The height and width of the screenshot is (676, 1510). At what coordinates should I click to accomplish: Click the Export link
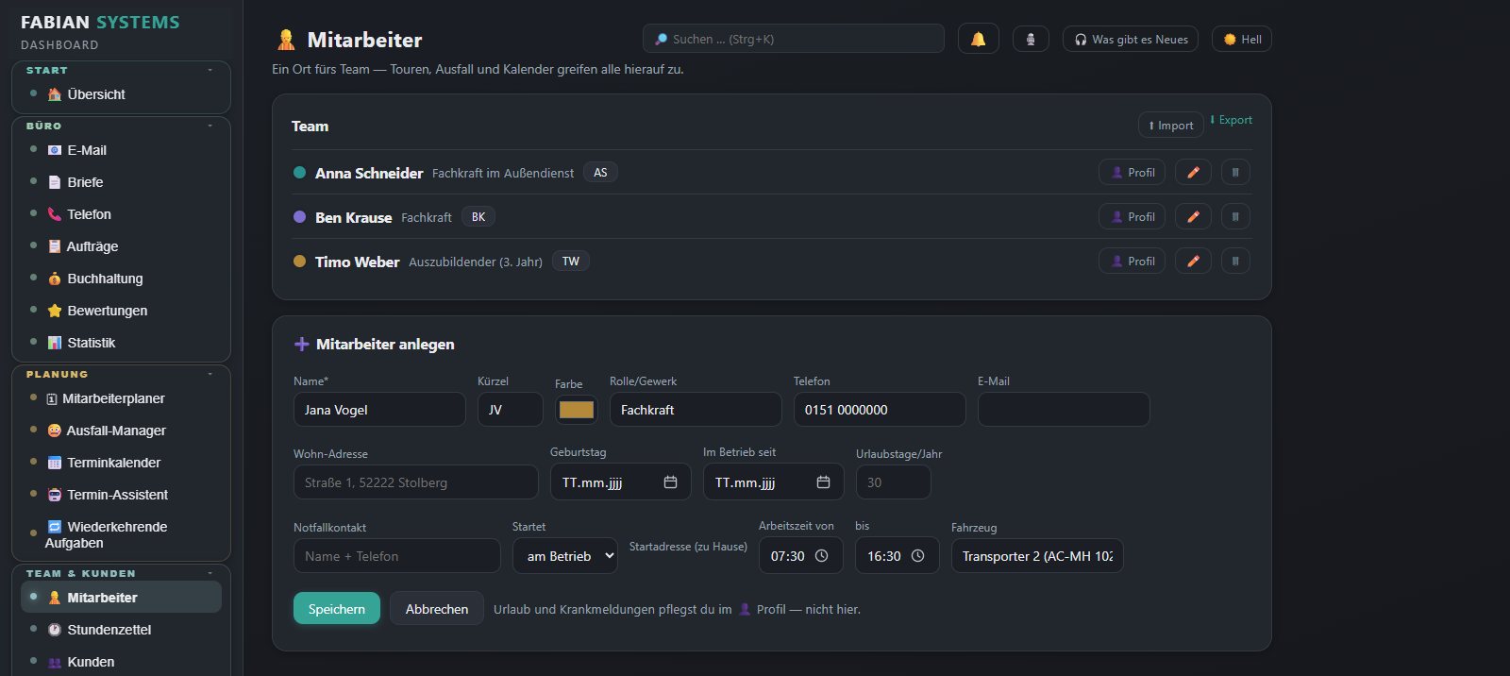tap(1231, 120)
